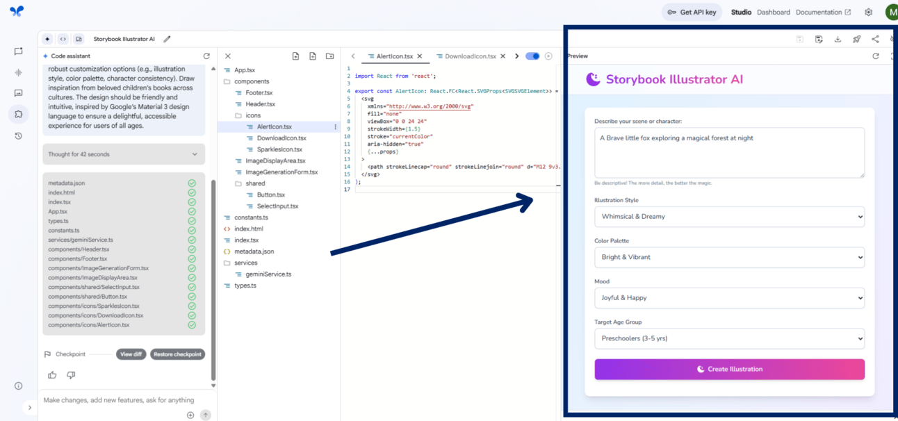This screenshot has height=421, width=898.
Task: Open the History clock sidebar icon
Action: (x=19, y=136)
